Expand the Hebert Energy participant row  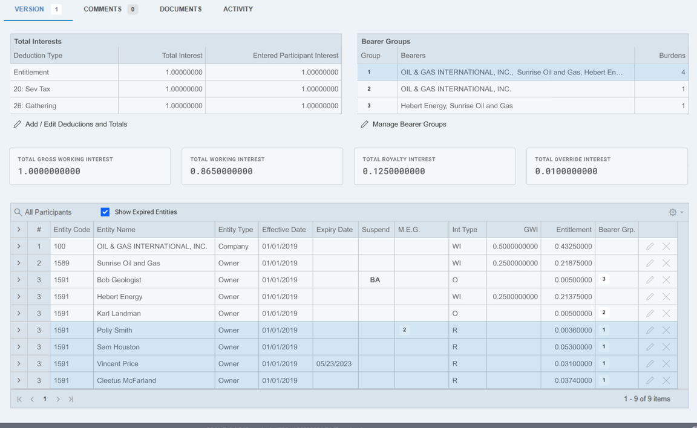pos(19,297)
